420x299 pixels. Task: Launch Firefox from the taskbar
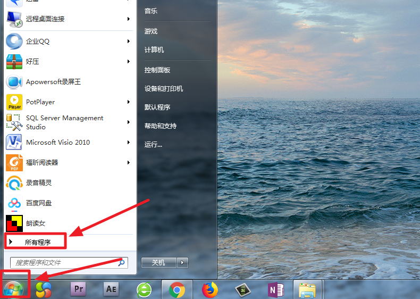[x=210, y=289]
